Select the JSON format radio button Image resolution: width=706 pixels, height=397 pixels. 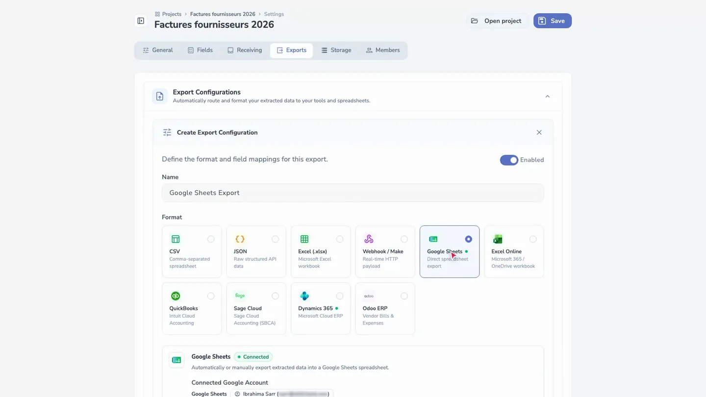coord(275,239)
